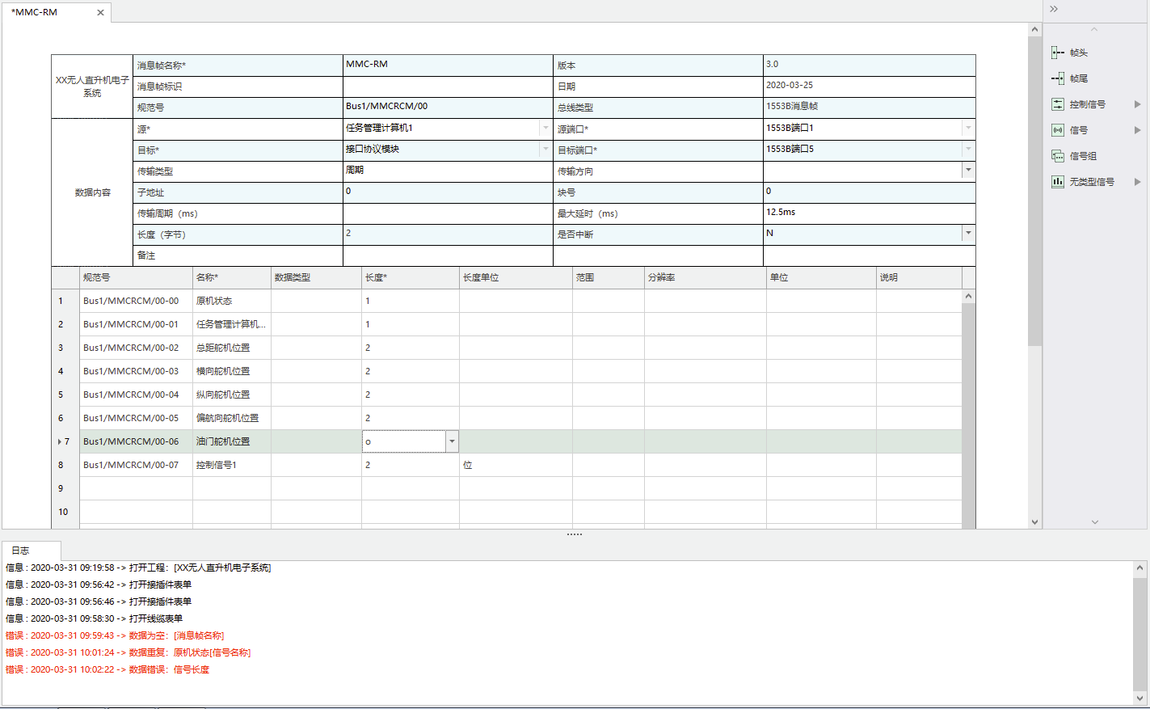The height and width of the screenshot is (709, 1150).
Task: Click the 帧尾 (frame tail) icon
Action: click(1058, 78)
